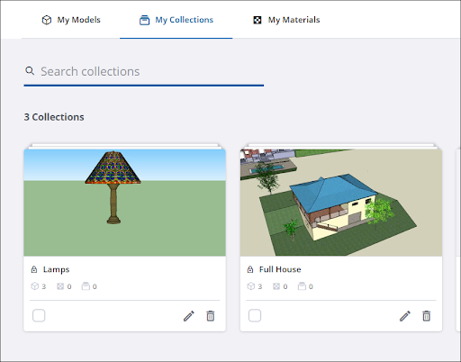
Task: Click the pencil edit icon on Full House card
Action: coord(405,316)
